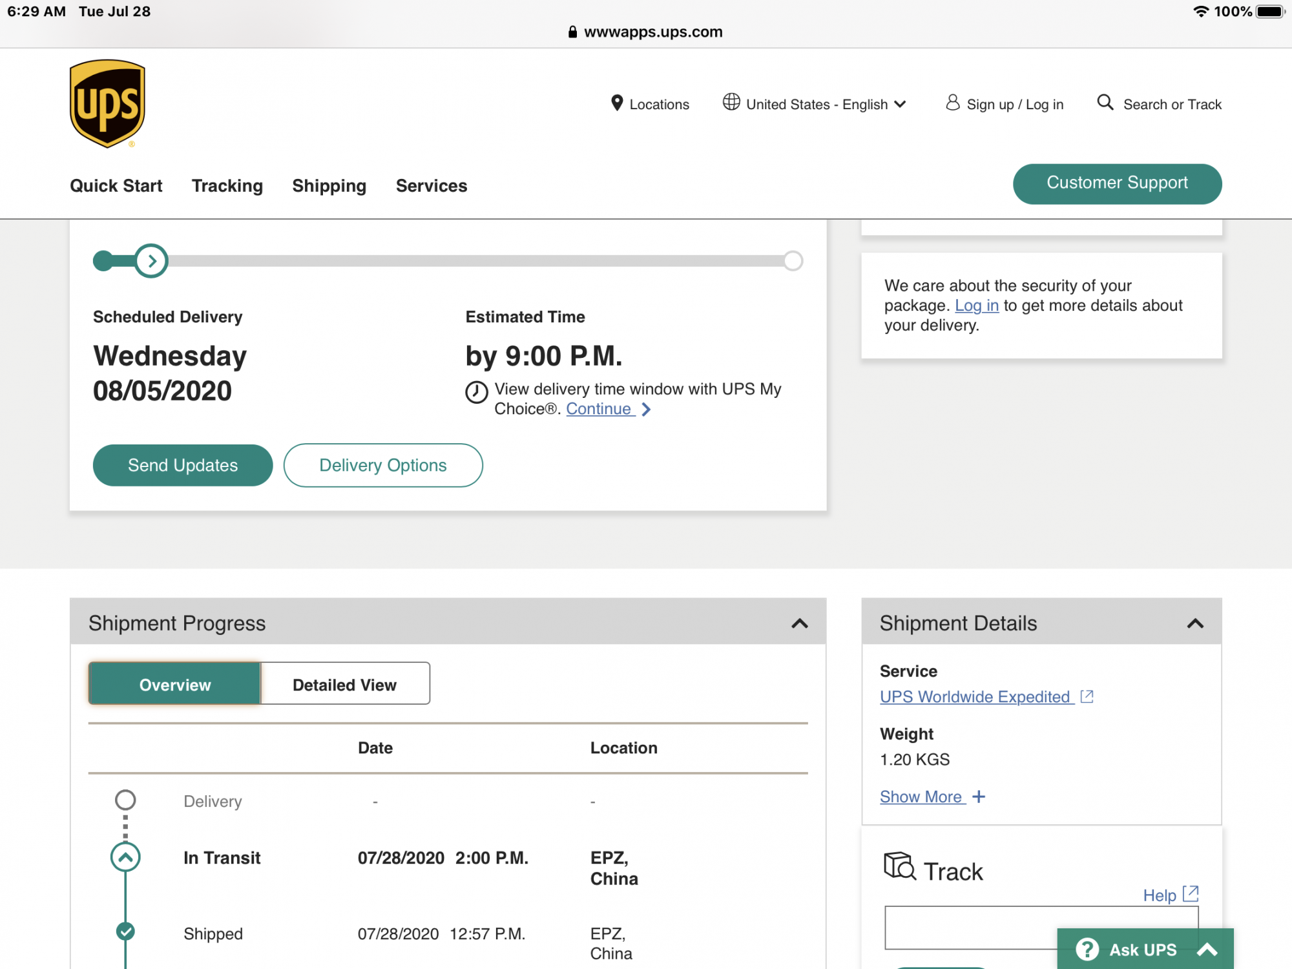Click the Locations pin icon
Screen dimensions: 1292x969
[x=617, y=103]
